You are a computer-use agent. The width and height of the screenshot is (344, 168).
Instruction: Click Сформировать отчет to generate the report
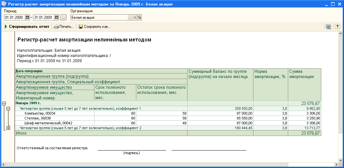(x=27, y=27)
